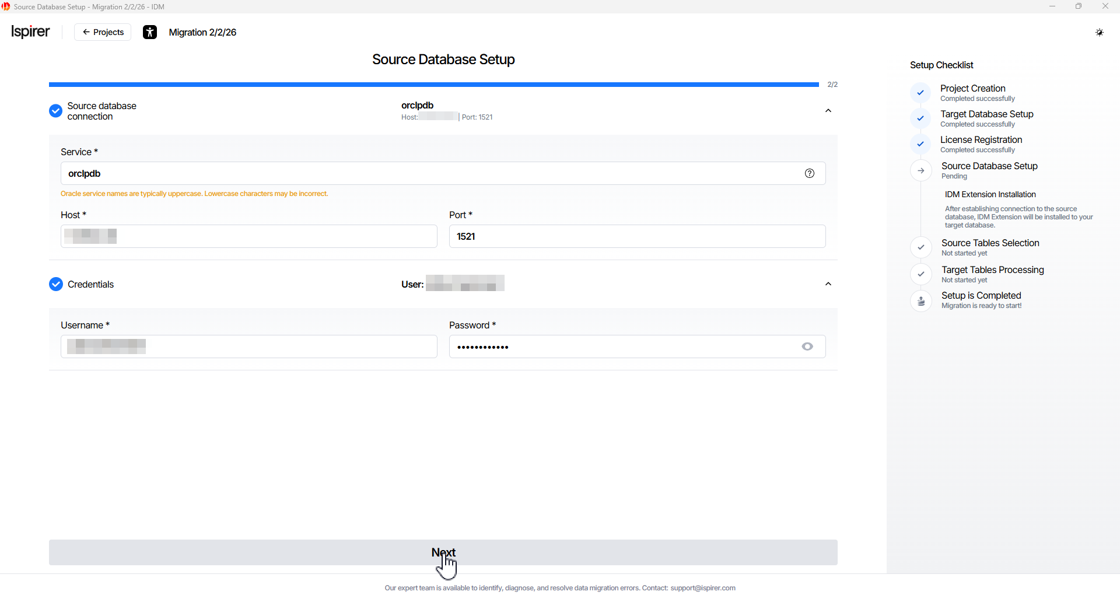The image size is (1120, 602).
Task: Click the Ispirer logo
Action: pos(31,32)
